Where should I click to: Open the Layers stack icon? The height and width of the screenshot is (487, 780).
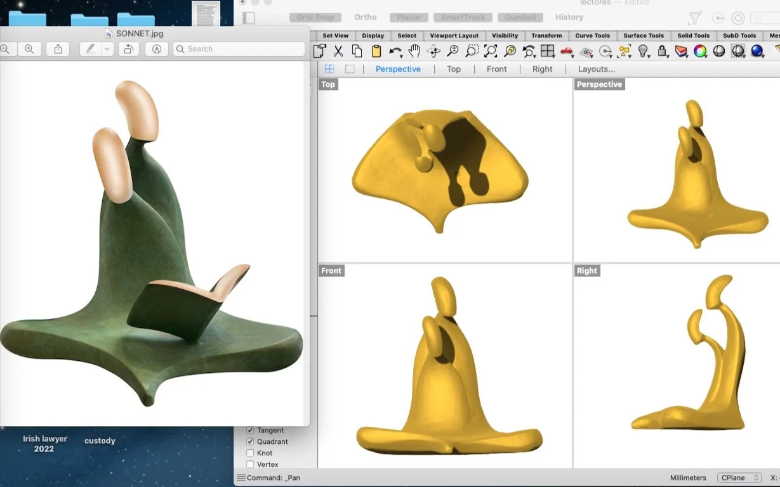click(682, 51)
